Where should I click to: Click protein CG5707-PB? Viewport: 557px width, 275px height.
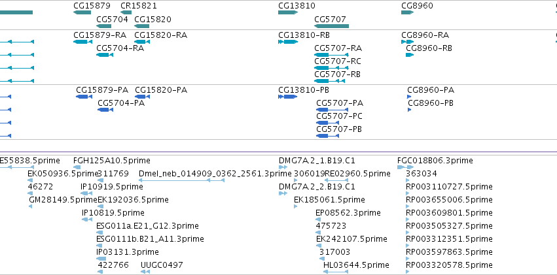[x=327, y=136]
